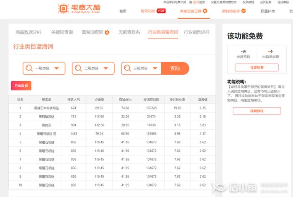This screenshot has height=197, width=293.
Task: Click the 在线商品数 column header
Action: tap(152, 99)
